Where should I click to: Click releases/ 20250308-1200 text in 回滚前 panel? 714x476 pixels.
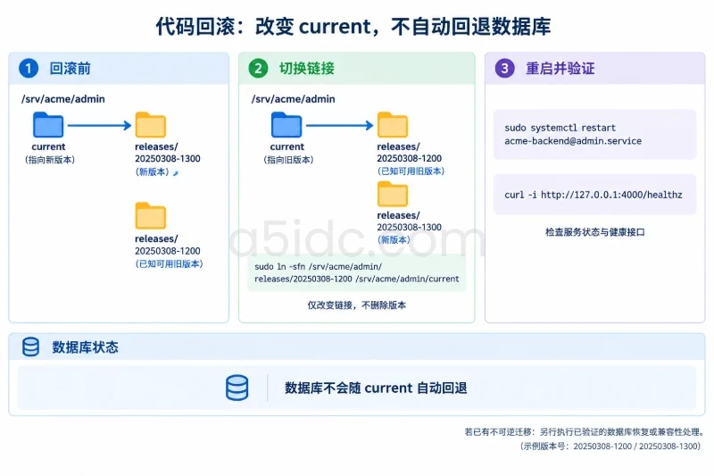(x=168, y=245)
